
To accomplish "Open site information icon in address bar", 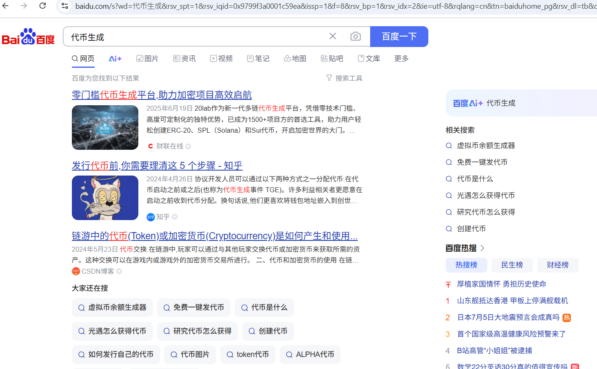I will [65, 6].
